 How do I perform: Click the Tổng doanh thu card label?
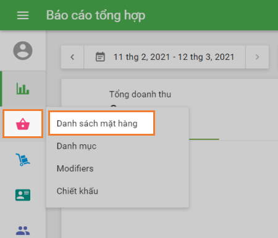tap(140, 94)
